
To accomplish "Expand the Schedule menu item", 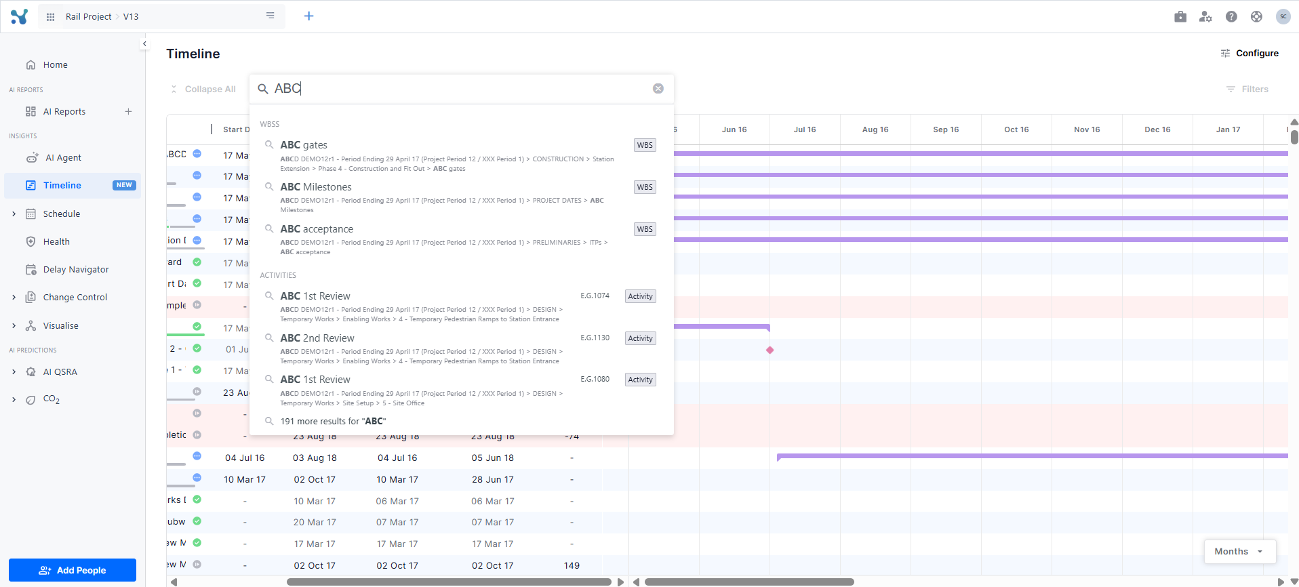I will click(14, 214).
